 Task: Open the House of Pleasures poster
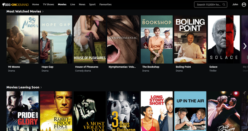click(x=90, y=40)
